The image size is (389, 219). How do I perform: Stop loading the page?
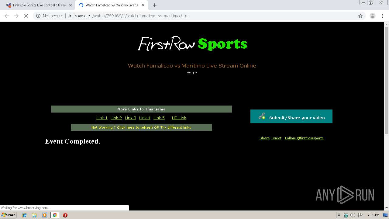(x=26, y=16)
